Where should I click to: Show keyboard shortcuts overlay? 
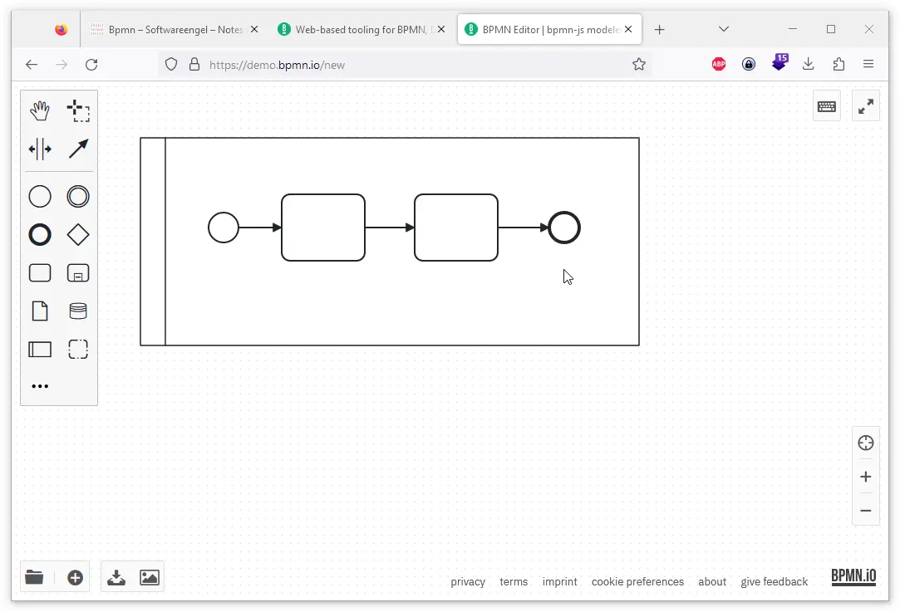(x=827, y=106)
